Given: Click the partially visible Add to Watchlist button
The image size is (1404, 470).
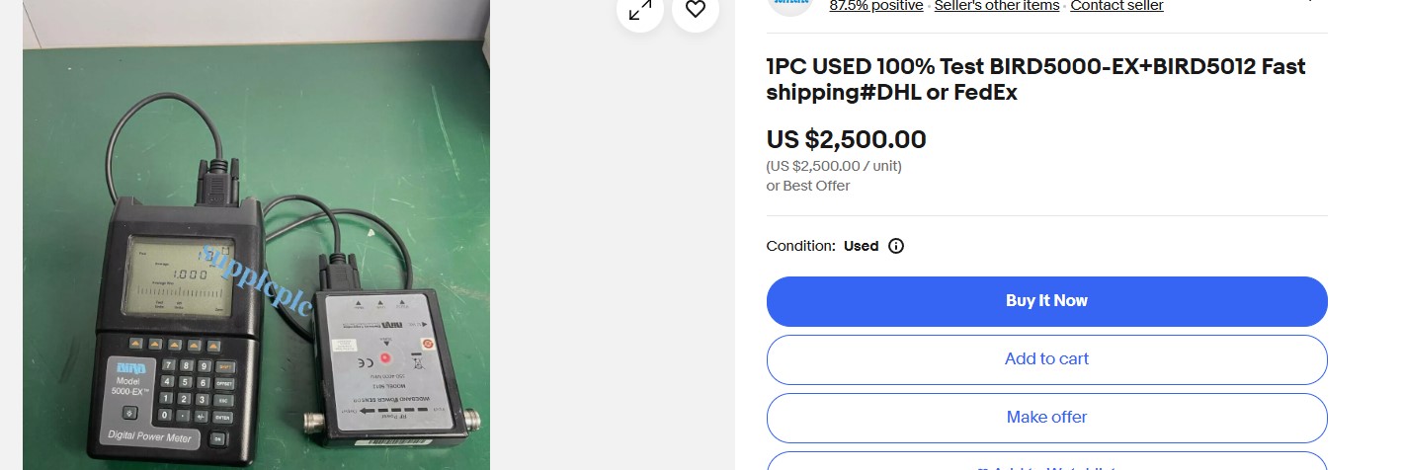Looking at the screenshot, I should pyautogui.click(x=1046, y=463).
